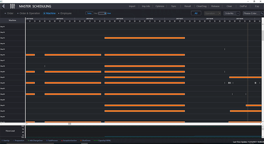Toggle the Day/Hour scale switch
Screen dimensions: 264x144
102,13
